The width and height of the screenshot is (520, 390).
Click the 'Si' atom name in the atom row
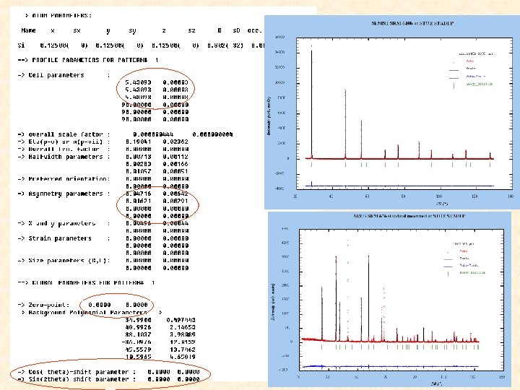pos(21,45)
